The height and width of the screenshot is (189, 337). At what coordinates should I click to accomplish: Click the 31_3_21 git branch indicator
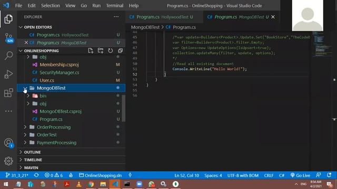pyautogui.click(x=17, y=175)
